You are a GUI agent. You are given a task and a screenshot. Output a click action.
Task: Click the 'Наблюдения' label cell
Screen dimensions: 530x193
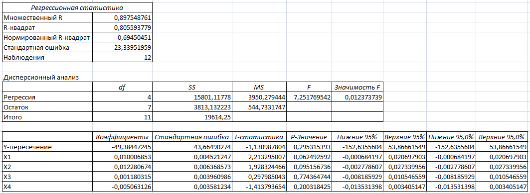(x=47, y=57)
